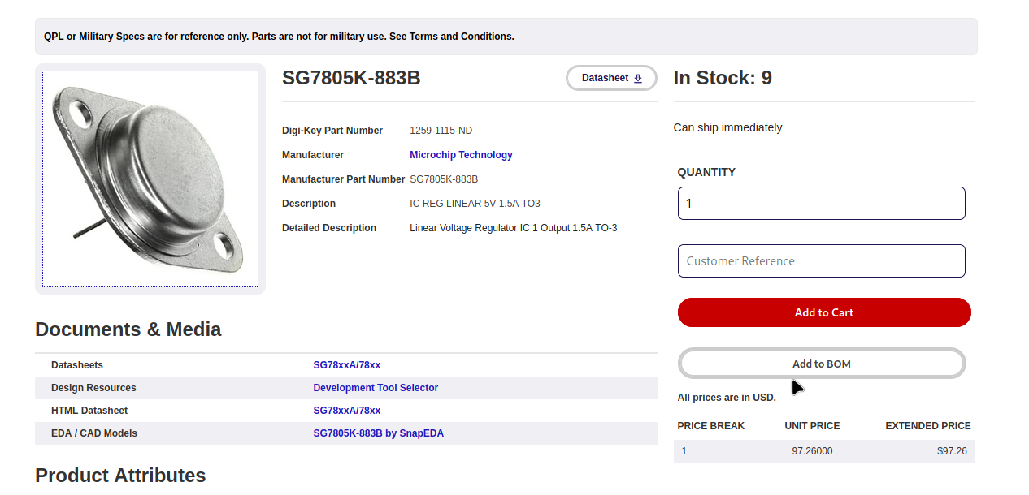Click the Documents & Media section heading
The height and width of the screenshot is (495, 1029).
click(128, 329)
